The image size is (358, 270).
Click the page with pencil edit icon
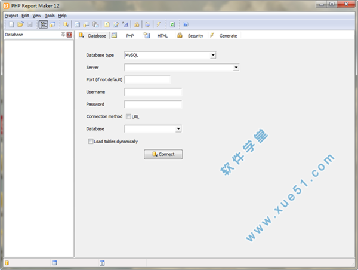pyautogui.click(x=116, y=24)
